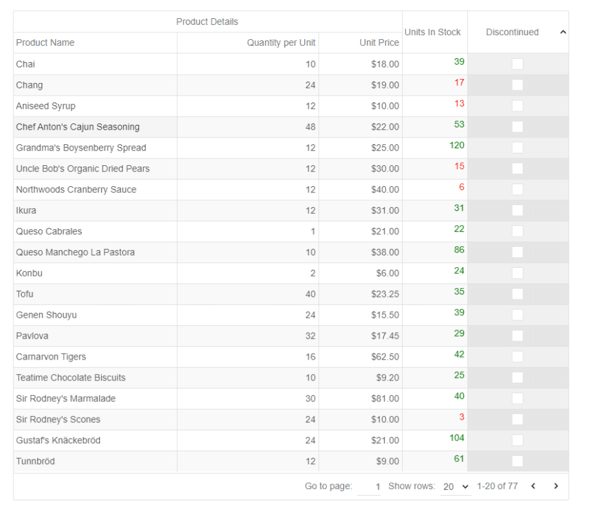Click the Product Details group header

[x=207, y=22]
